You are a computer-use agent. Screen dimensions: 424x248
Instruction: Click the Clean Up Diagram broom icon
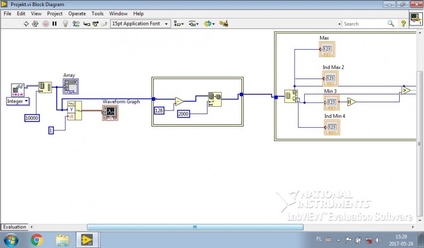(224, 24)
